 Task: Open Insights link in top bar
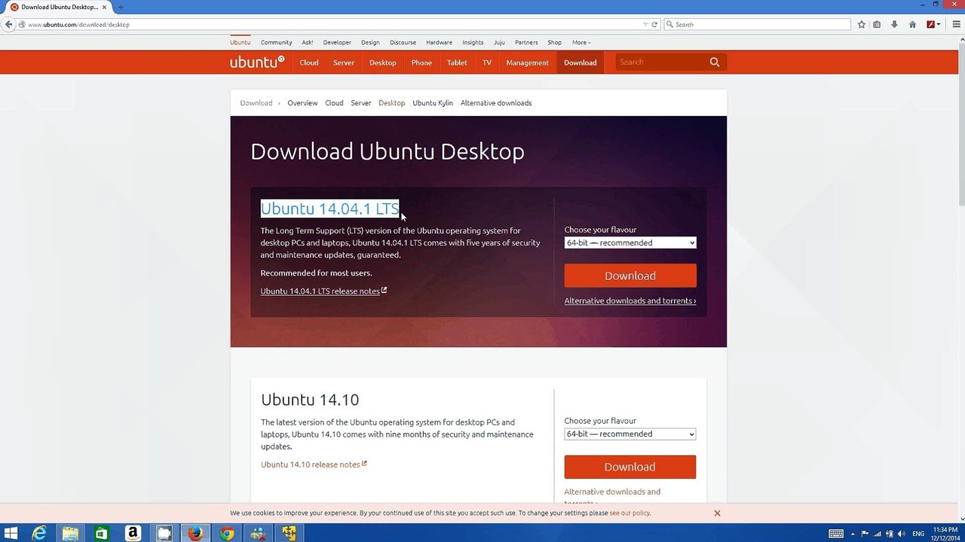click(473, 42)
